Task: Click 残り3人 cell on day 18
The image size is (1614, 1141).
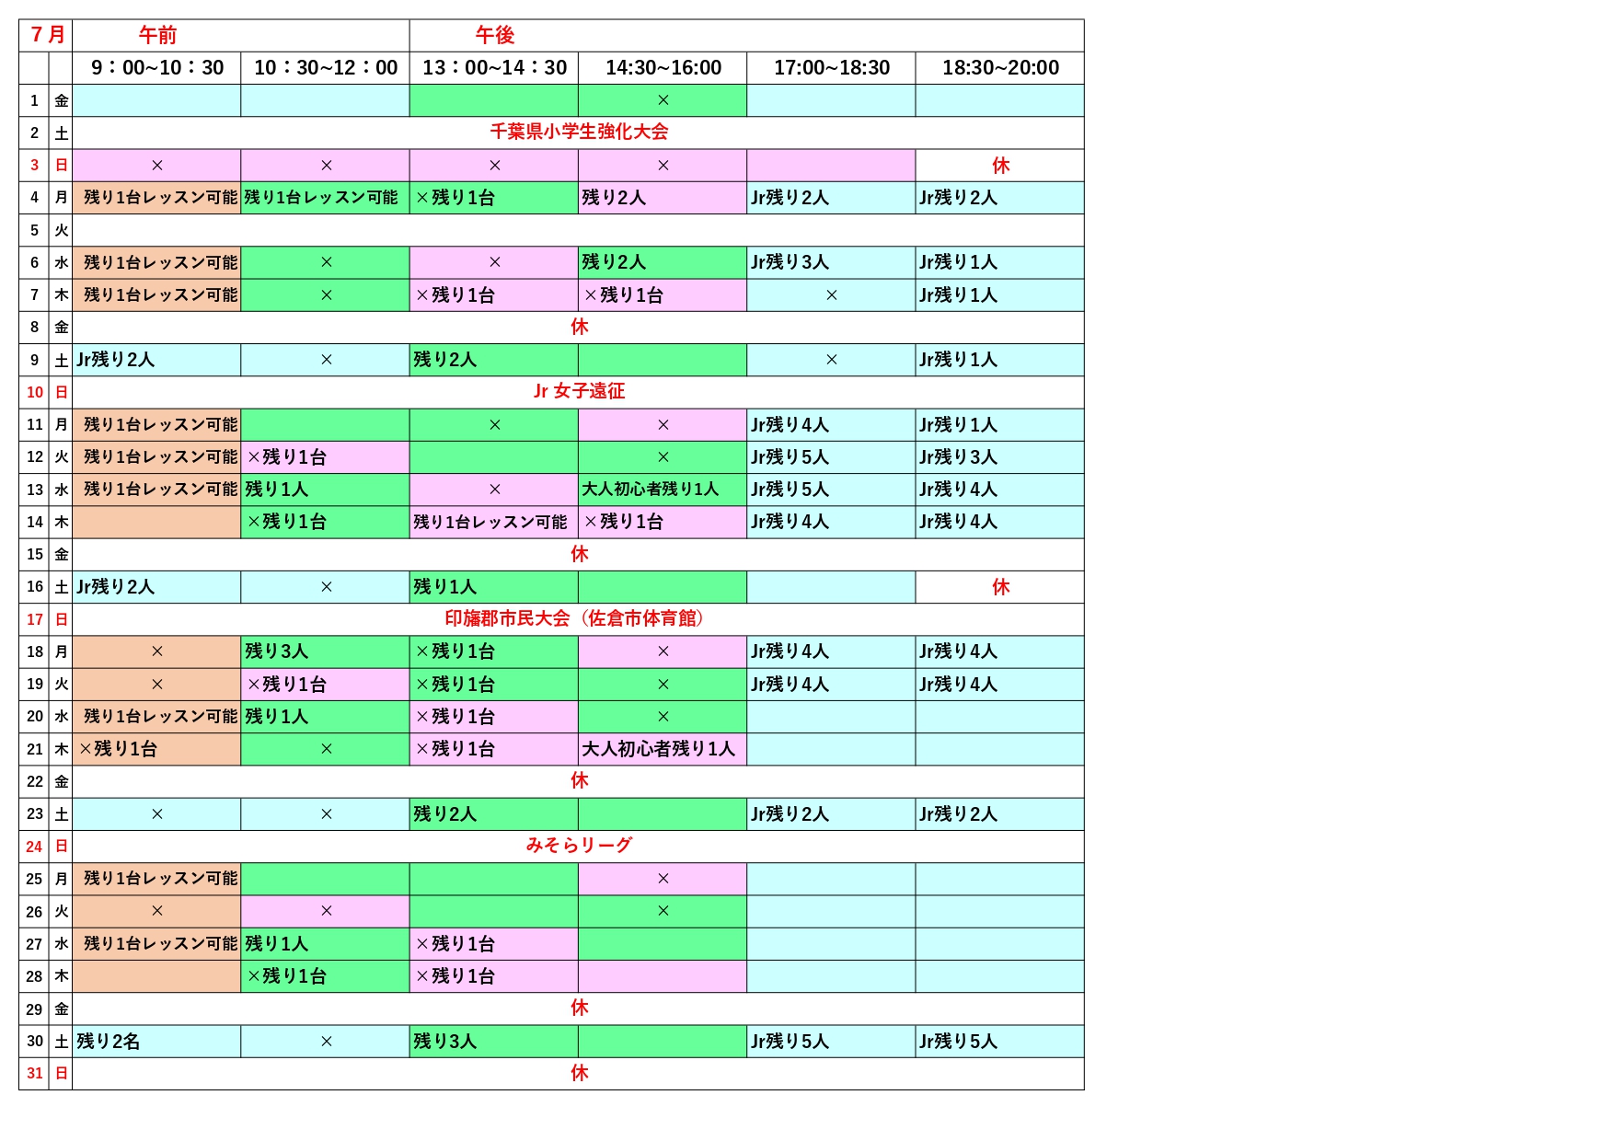Action: click(326, 651)
